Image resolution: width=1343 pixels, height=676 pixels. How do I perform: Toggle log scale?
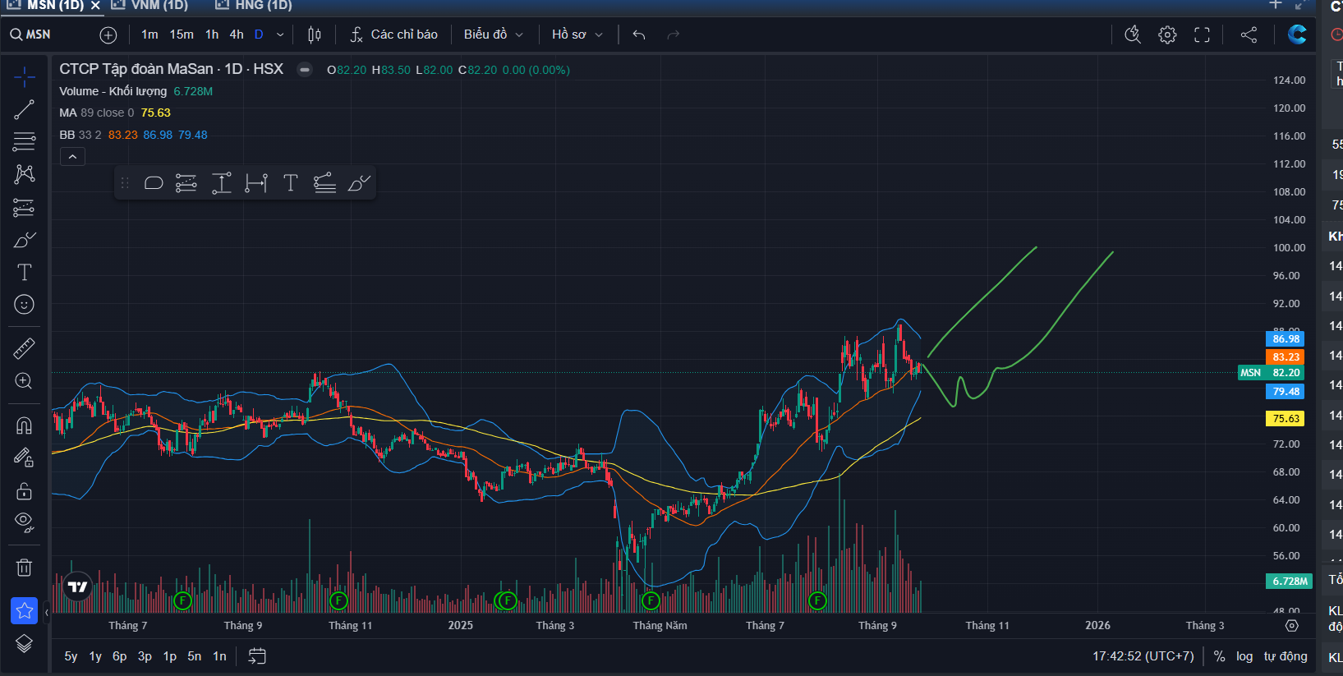click(x=1244, y=656)
